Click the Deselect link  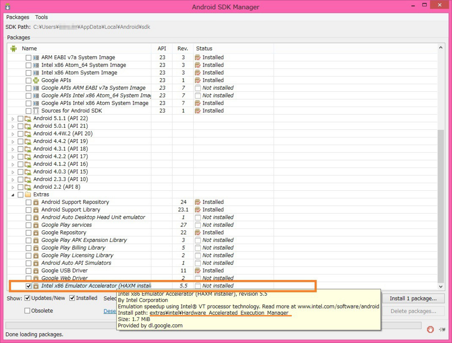110,311
